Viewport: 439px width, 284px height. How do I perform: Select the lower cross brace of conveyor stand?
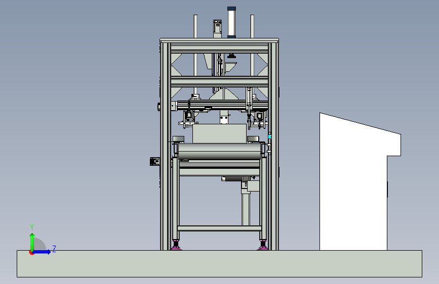click(x=220, y=228)
